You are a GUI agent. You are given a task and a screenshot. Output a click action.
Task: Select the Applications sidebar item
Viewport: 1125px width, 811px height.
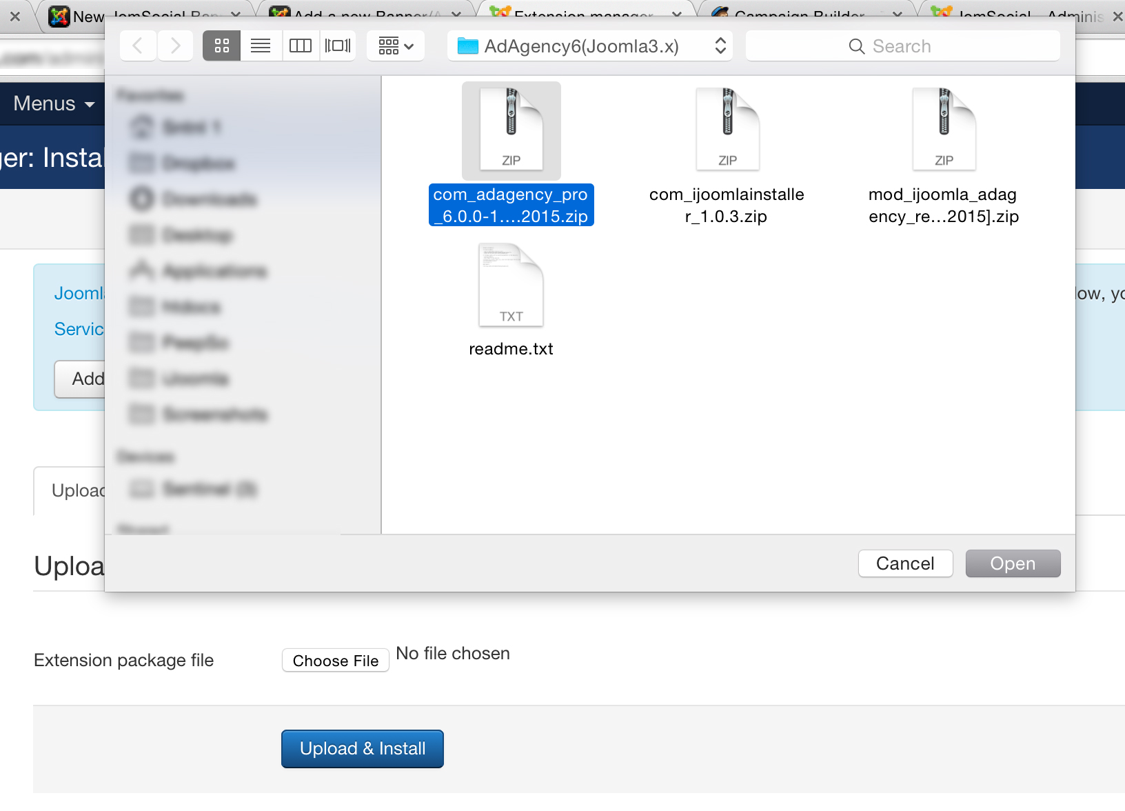point(199,271)
